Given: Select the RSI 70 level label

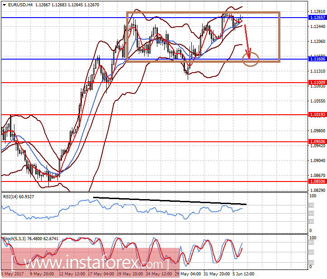Looking at the screenshot, I should coord(311,205).
